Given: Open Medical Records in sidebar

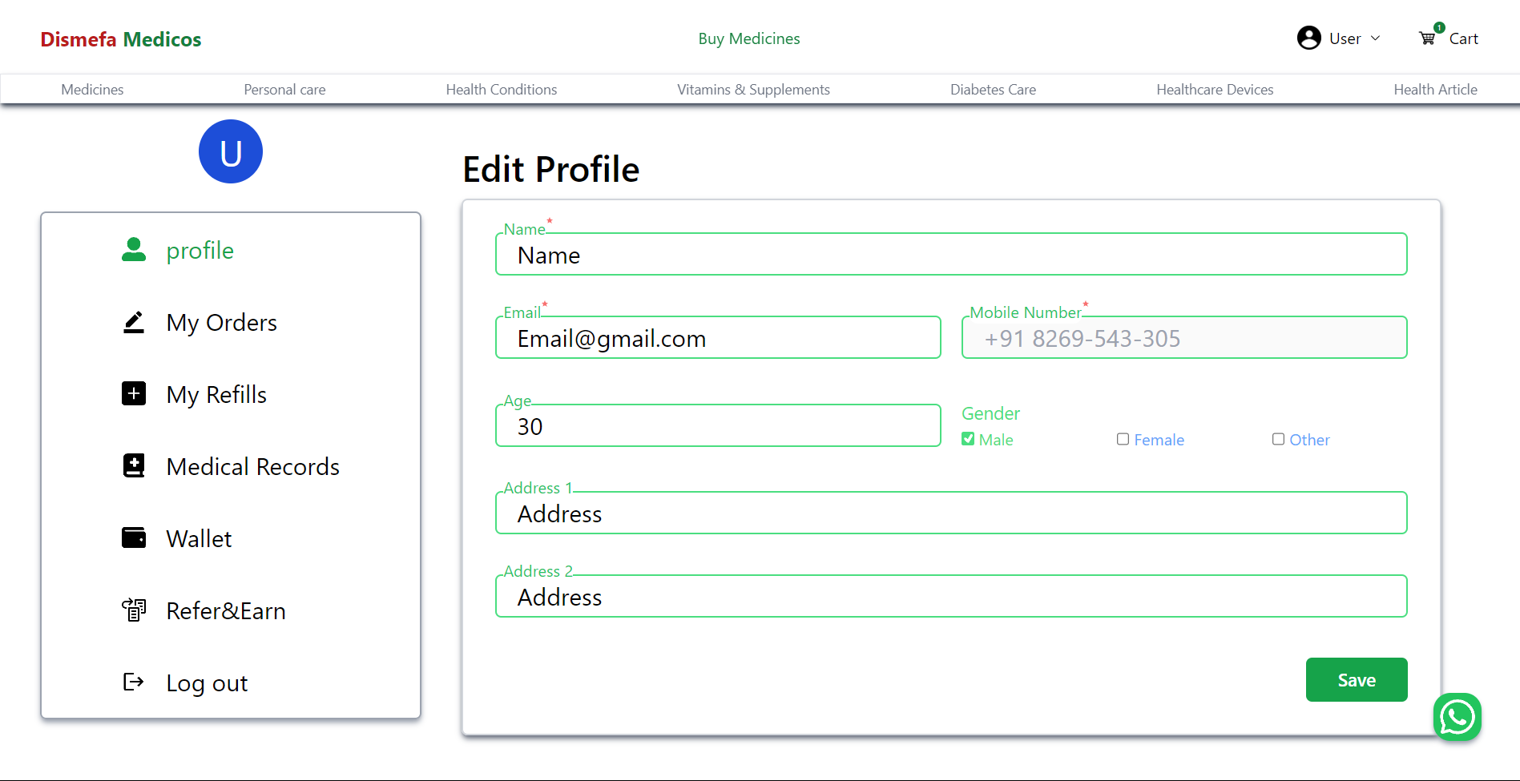Looking at the screenshot, I should [x=253, y=466].
